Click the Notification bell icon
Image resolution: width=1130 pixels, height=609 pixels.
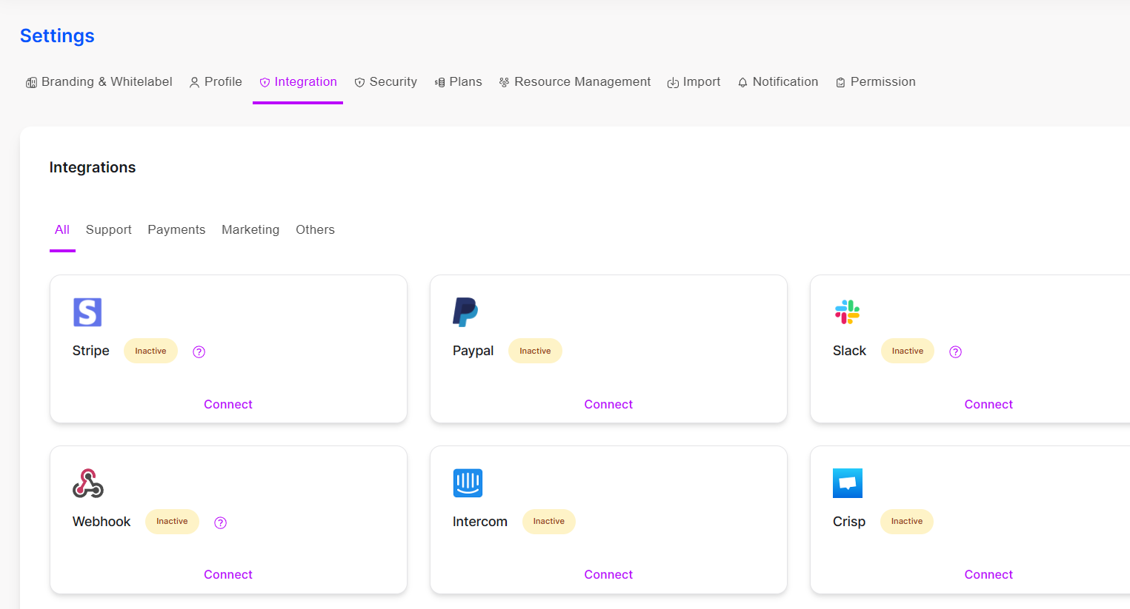coord(742,81)
